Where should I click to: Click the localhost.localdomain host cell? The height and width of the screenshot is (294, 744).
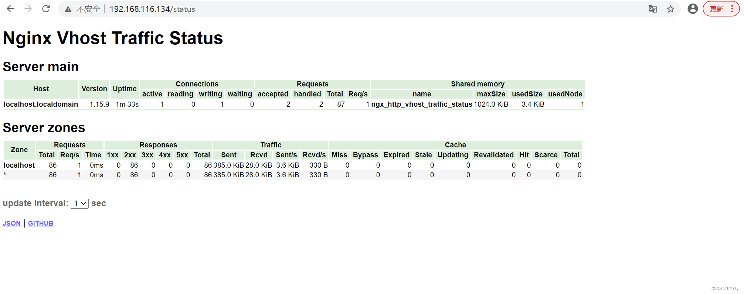click(x=41, y=105)
